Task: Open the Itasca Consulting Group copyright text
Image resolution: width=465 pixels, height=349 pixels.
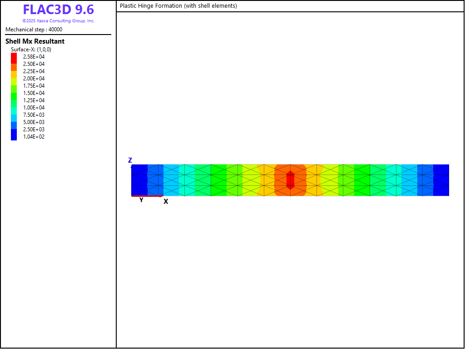Action: pyautogui.click(x=59, y=21)
